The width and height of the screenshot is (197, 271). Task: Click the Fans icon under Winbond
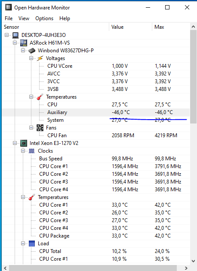pos(40,128)
